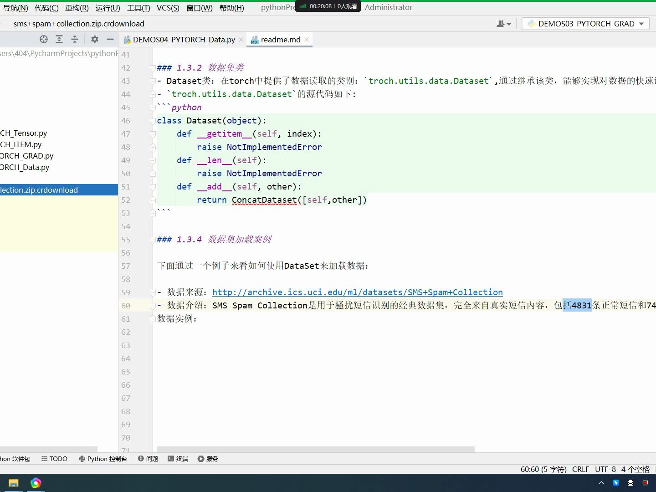Viewport: 656px width, 492px height.
Task: Open the 服务 tool window
Action: [208, 459]
